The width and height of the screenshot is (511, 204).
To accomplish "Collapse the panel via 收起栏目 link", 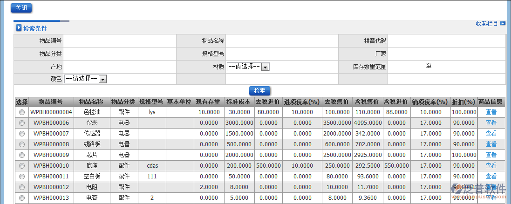I will [487, 23].
